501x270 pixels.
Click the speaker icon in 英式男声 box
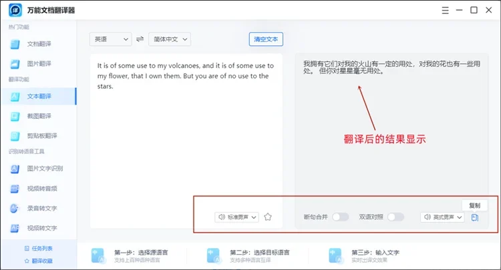point(428,217)
